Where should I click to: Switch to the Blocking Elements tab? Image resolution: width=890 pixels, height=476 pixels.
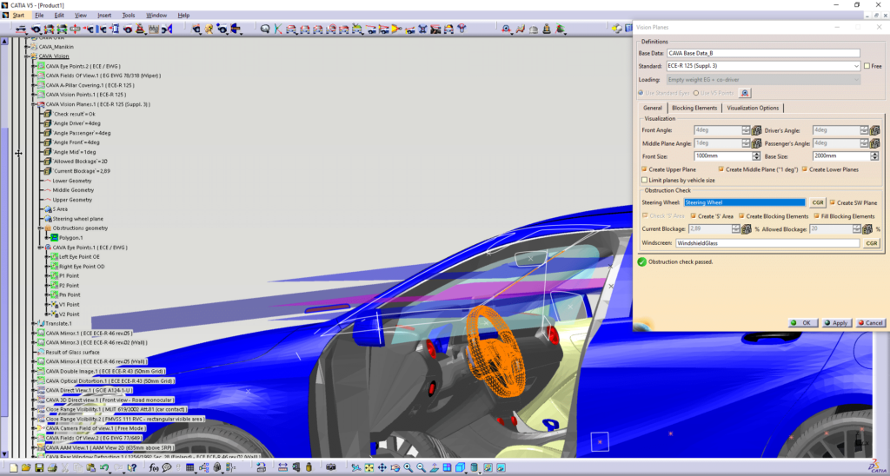[694, 108]
